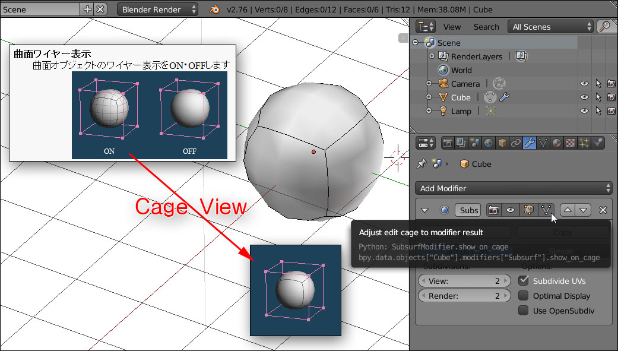Select the World item in outliner
The height and width of the screenshot is (351, 618).
[461, 70]
